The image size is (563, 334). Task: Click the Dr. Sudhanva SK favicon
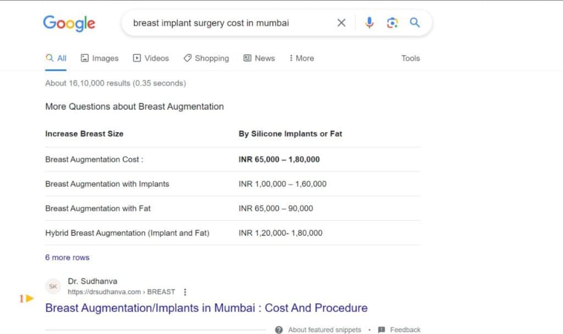click(53, 286)
